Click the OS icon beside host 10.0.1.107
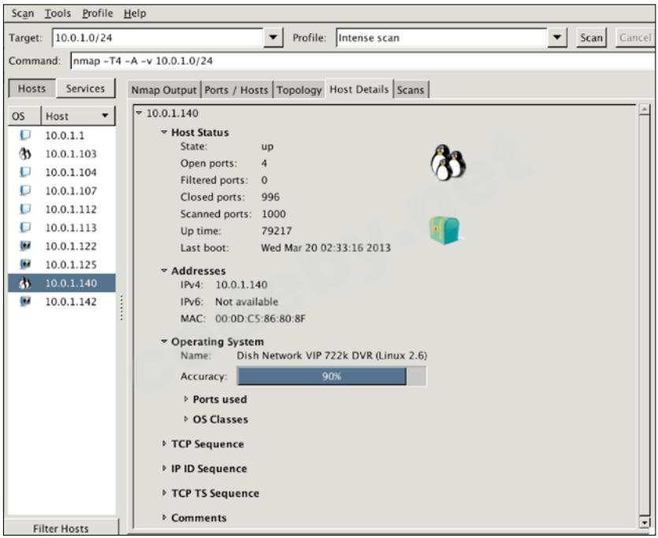658x538 pixels. coord(25,191)
